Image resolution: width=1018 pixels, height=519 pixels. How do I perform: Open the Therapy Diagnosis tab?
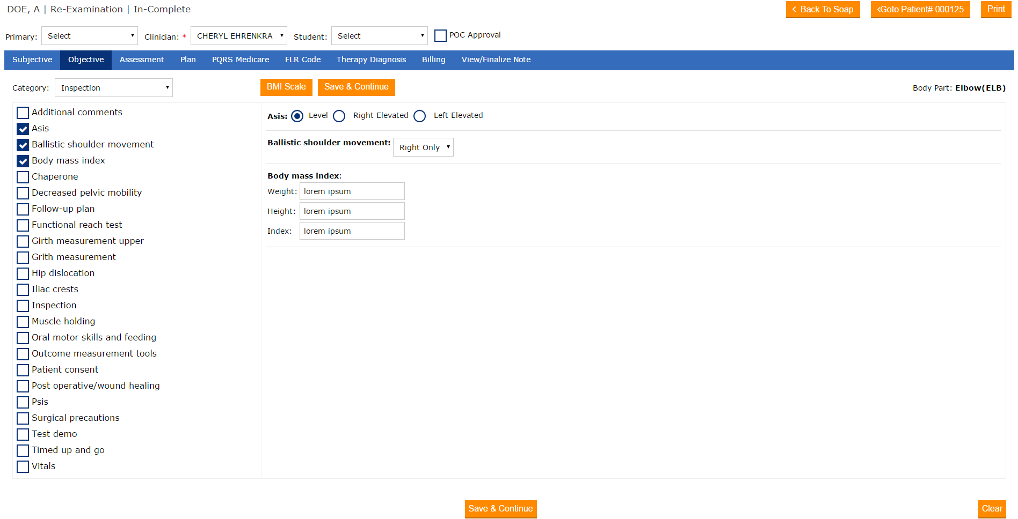click(371, 60)
